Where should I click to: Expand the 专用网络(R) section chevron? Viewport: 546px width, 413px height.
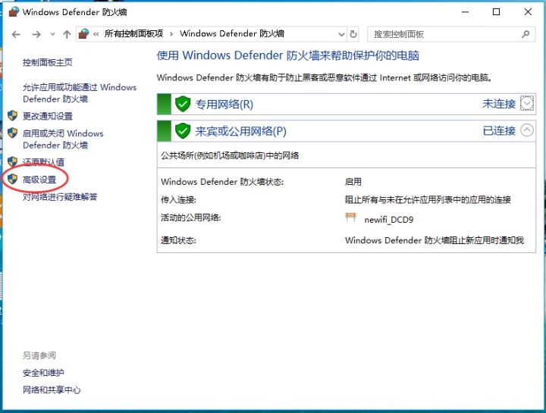point(527,103)
